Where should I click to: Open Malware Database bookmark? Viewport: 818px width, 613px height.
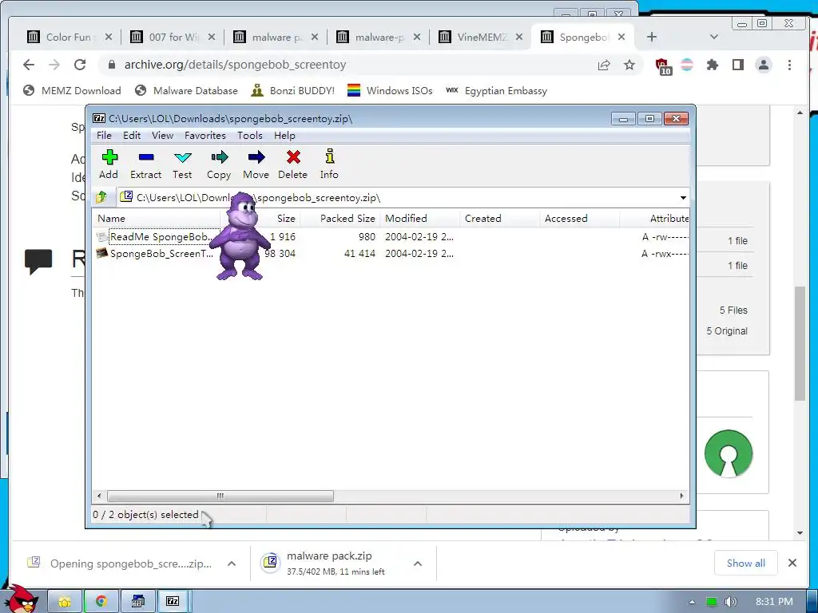186,91
